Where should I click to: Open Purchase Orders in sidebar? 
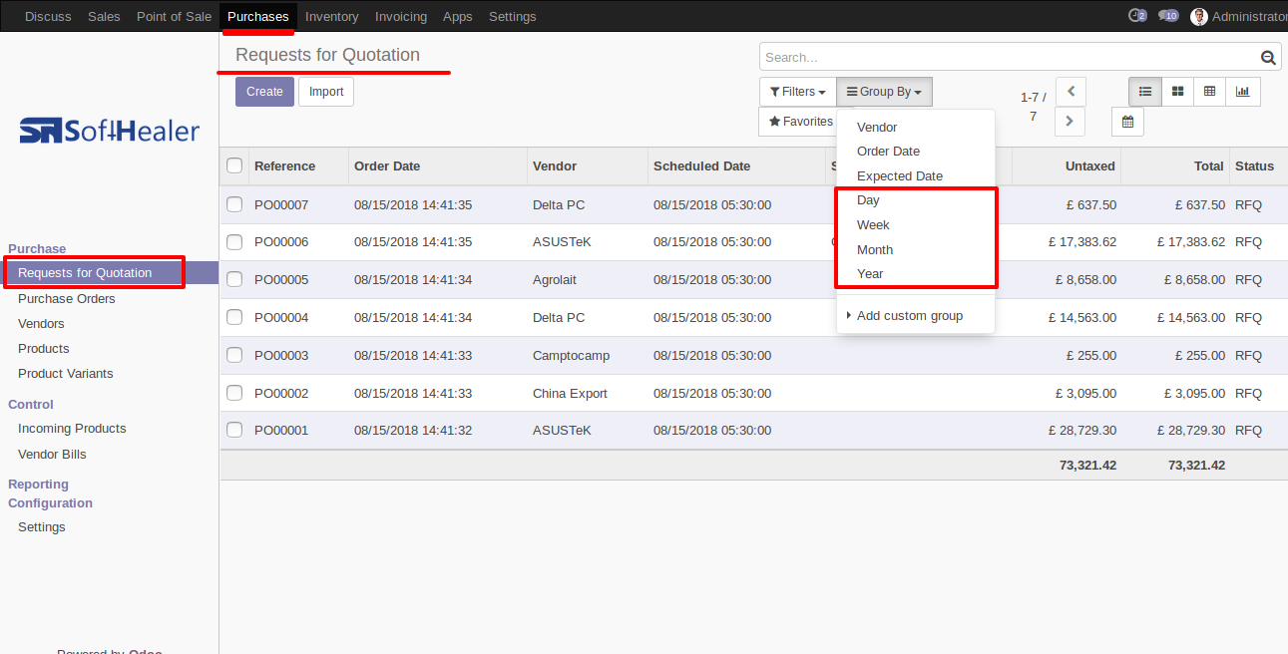click(67, 298)
